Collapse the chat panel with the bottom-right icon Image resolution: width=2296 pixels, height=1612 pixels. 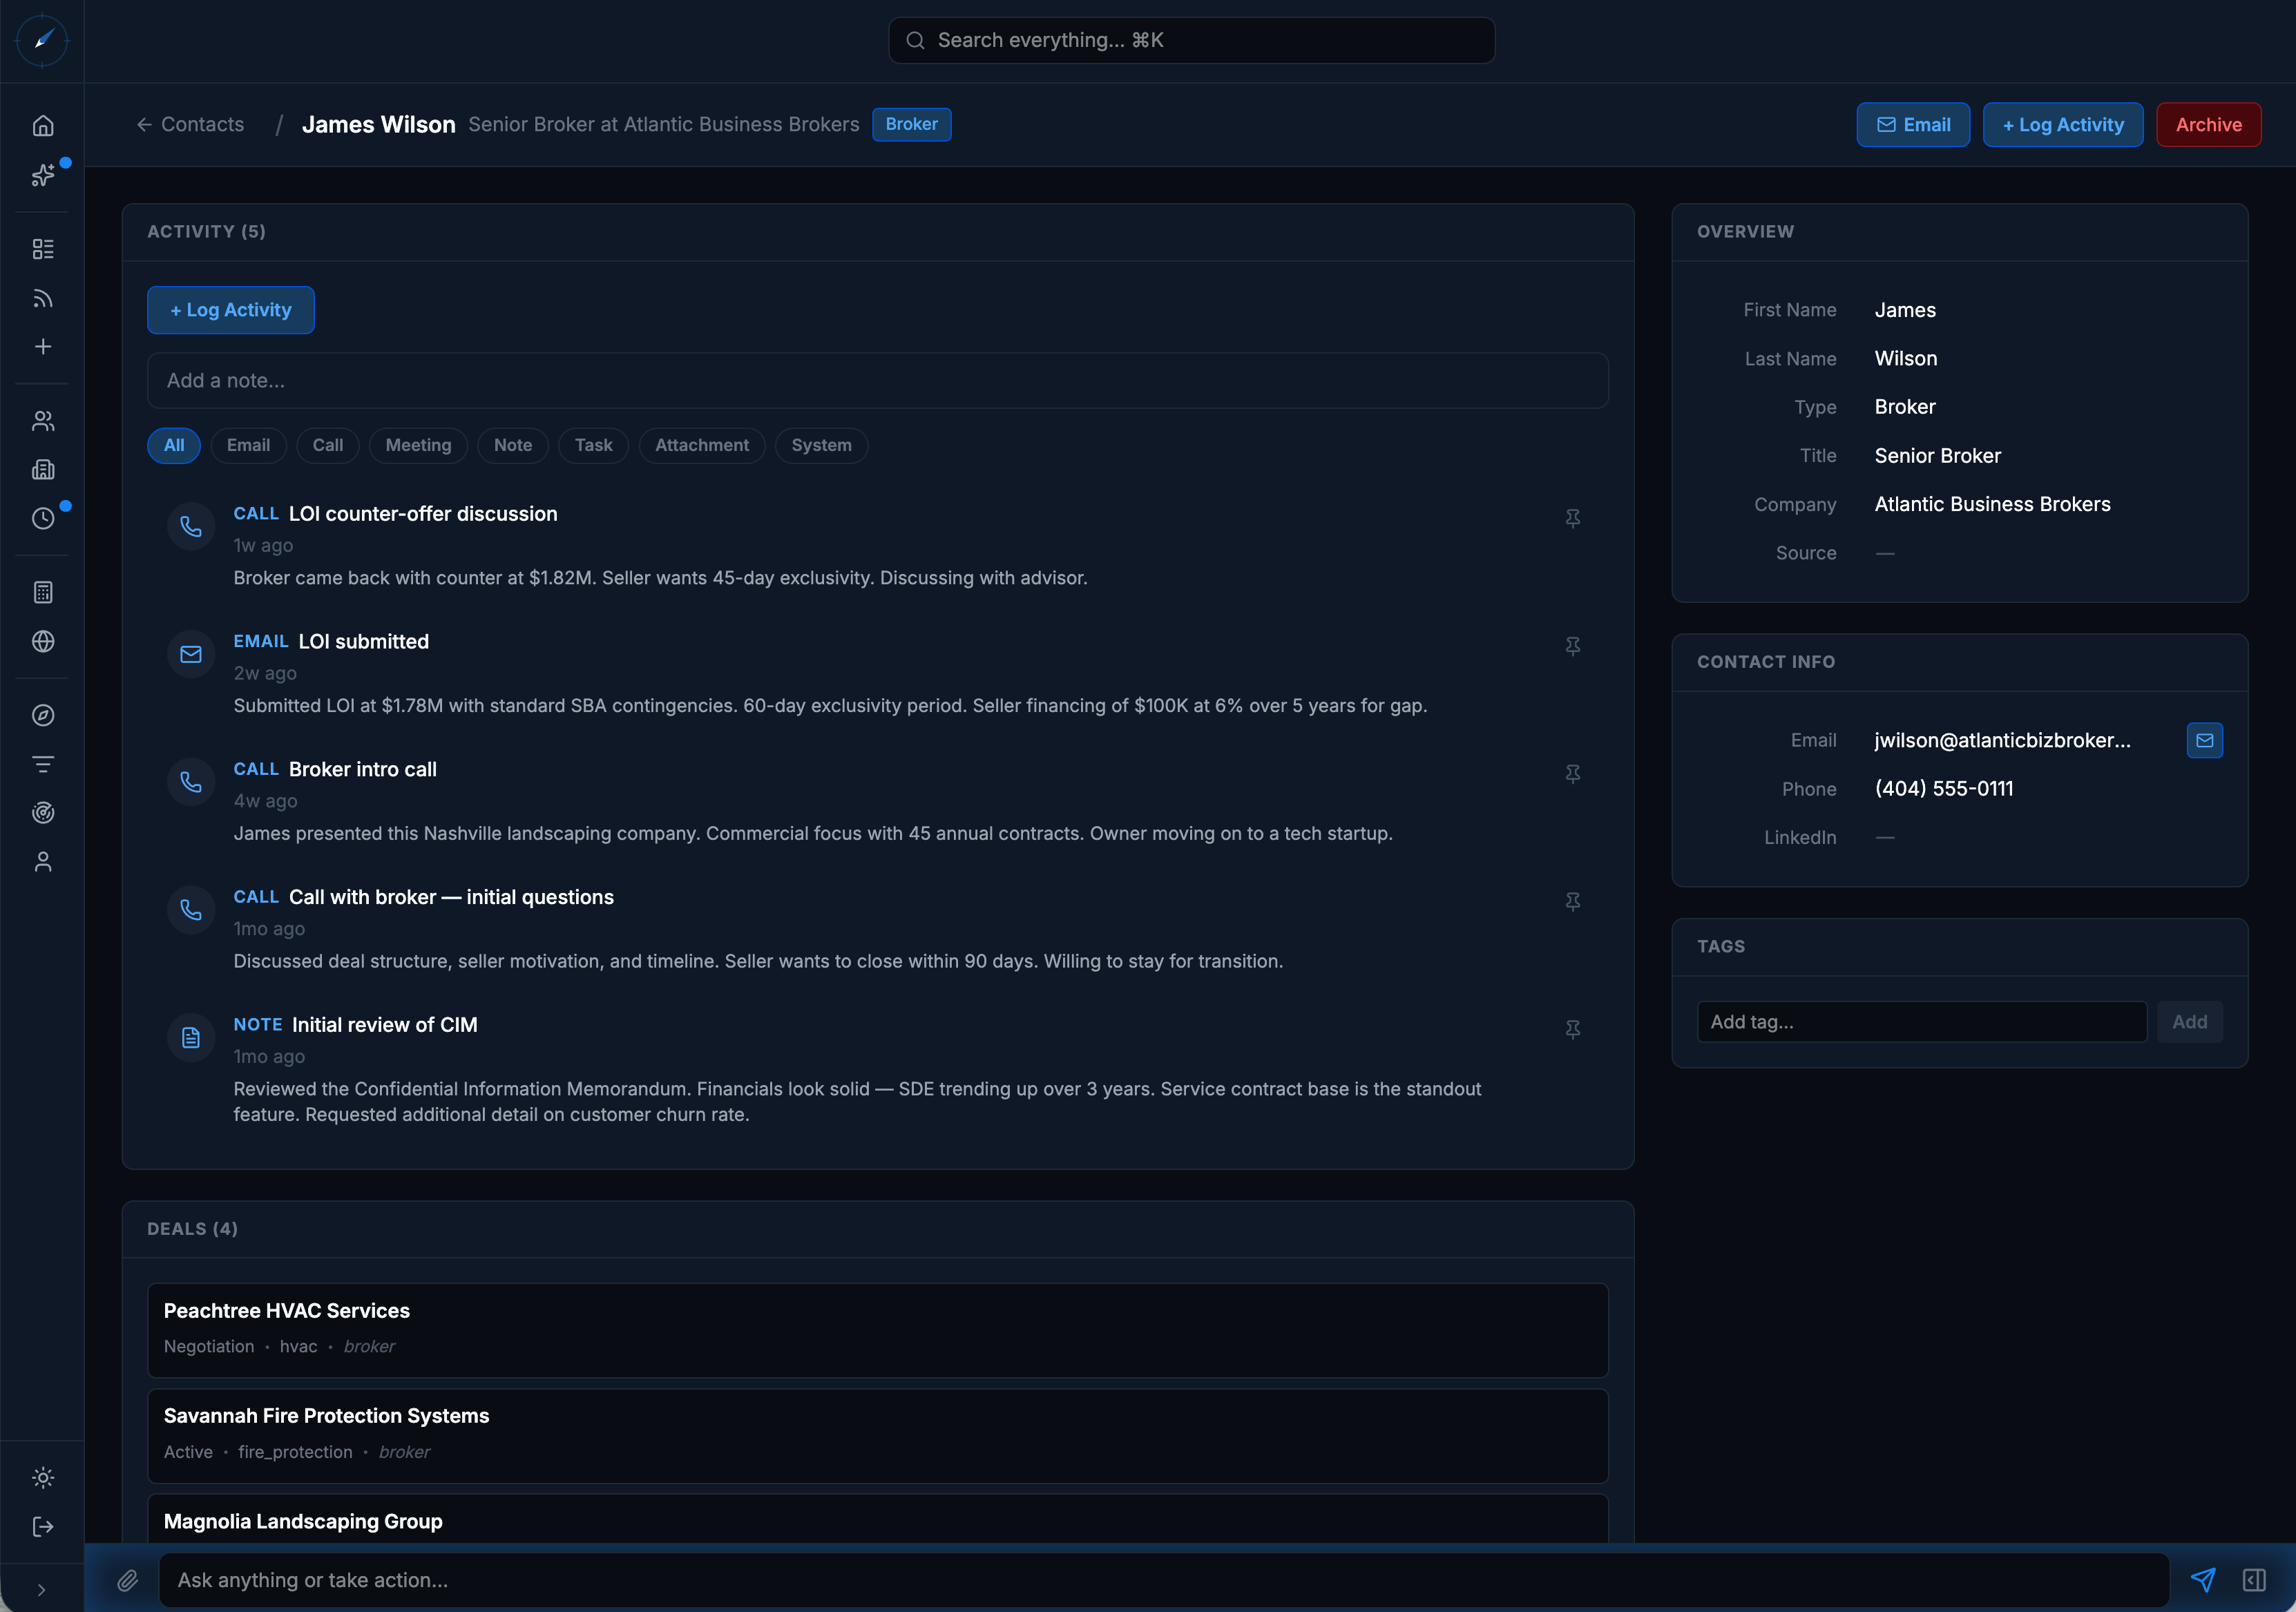coord(2255,1580)
